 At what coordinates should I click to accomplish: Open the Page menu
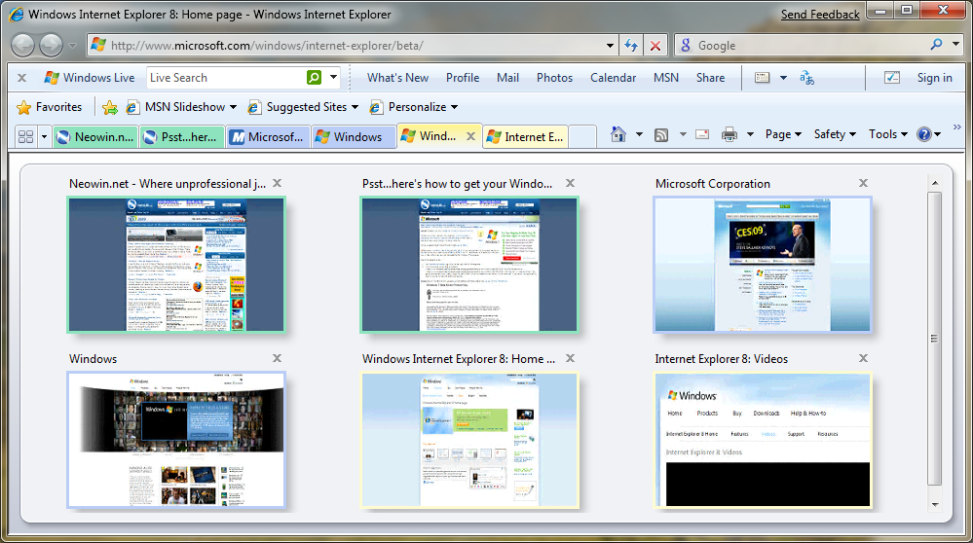(x=783, y=134)
